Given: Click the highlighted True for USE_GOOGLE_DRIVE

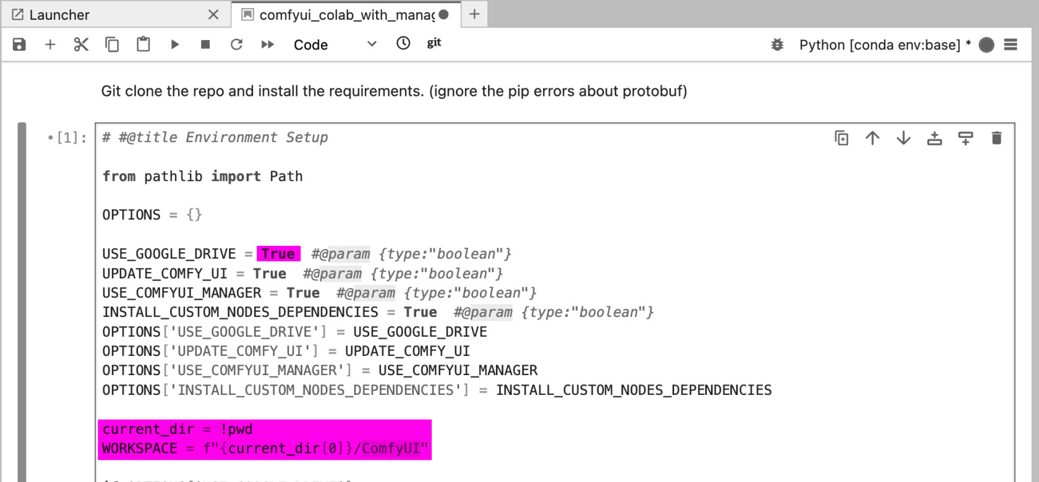Looking at the screenshot, I should (x=278, y=254).
